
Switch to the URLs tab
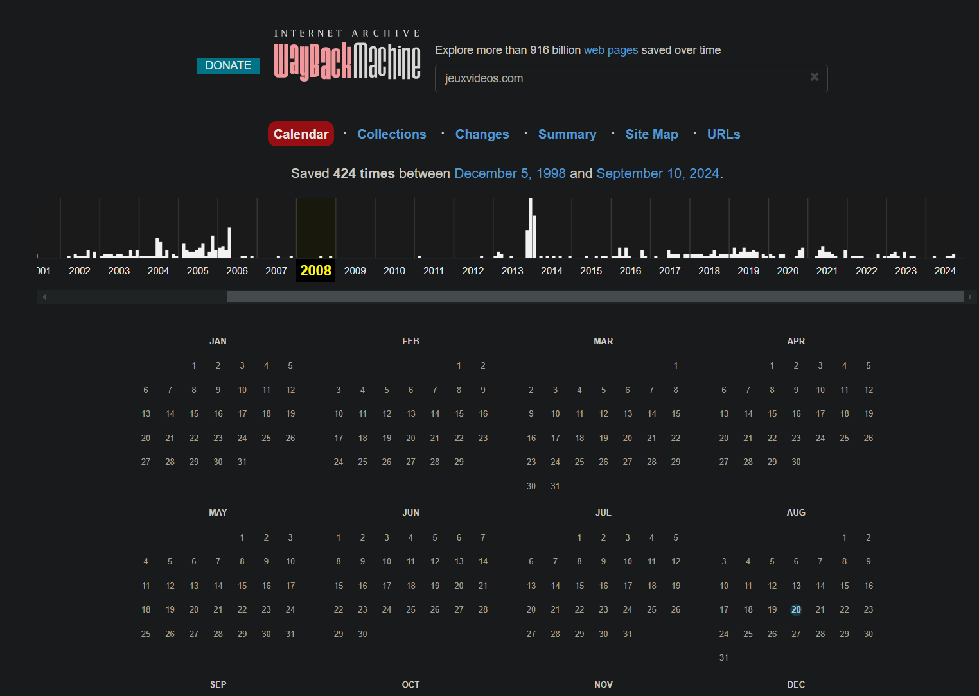[x=723, y=134]
